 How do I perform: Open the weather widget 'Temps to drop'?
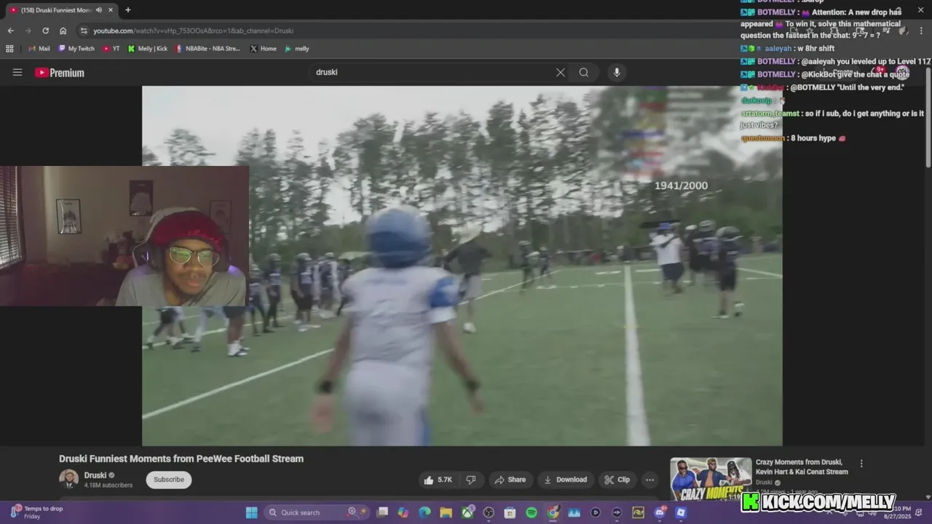tap(36, 512)
